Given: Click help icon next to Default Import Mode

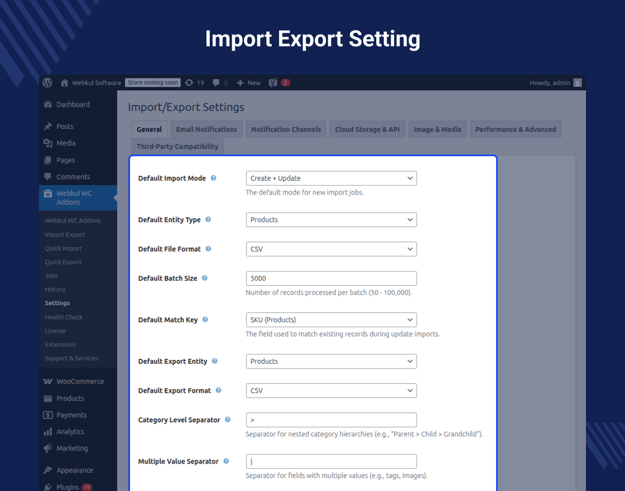Looking at the screenshot, I should 213,178.
